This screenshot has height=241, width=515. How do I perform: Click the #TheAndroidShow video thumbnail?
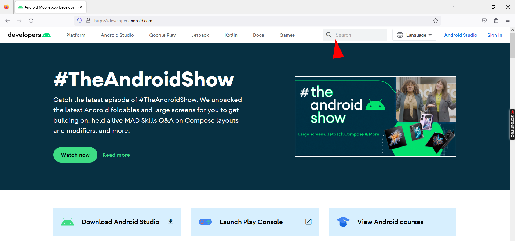(x=375, y=116)
